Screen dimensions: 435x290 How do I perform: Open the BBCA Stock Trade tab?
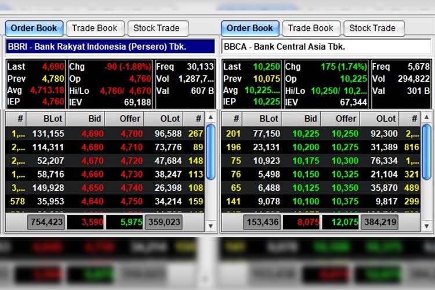374,28
